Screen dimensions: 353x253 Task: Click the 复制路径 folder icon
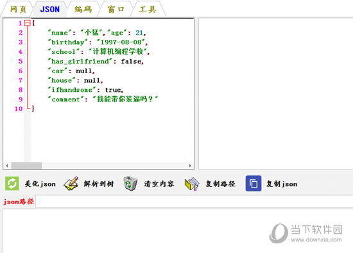192,184
